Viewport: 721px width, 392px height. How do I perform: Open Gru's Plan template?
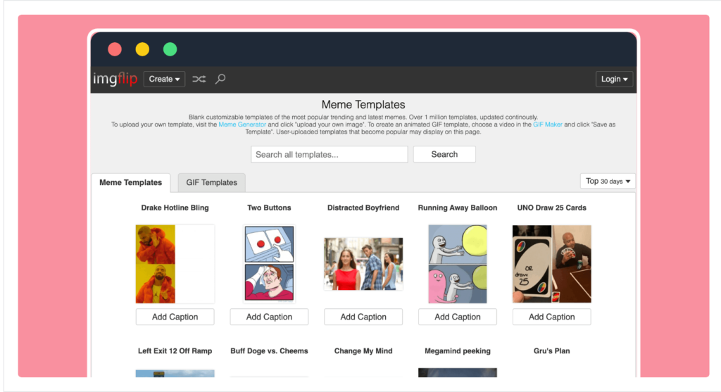coord(552,350)
